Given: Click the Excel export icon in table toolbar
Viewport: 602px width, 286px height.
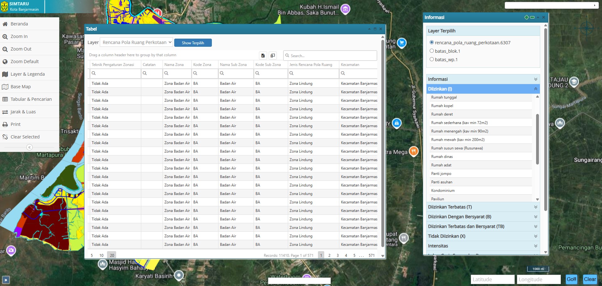Looking at the screenshot, I should click(263, 56).
